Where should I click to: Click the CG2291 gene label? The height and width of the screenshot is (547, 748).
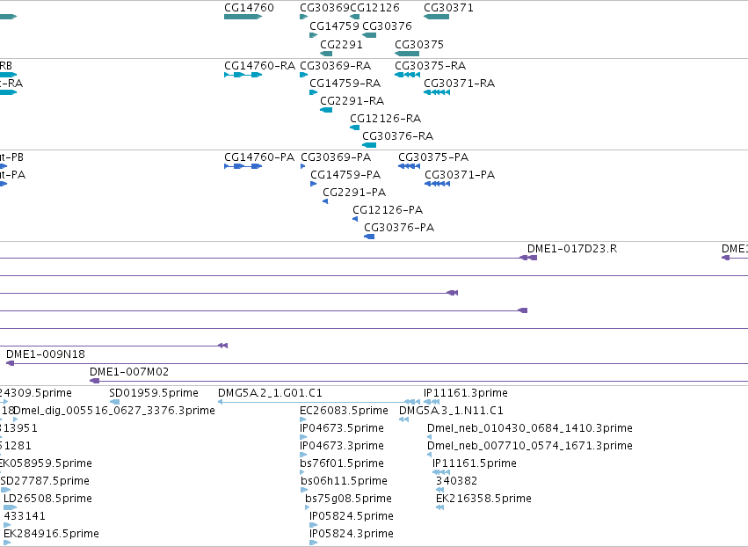click(x=341, y=44)
